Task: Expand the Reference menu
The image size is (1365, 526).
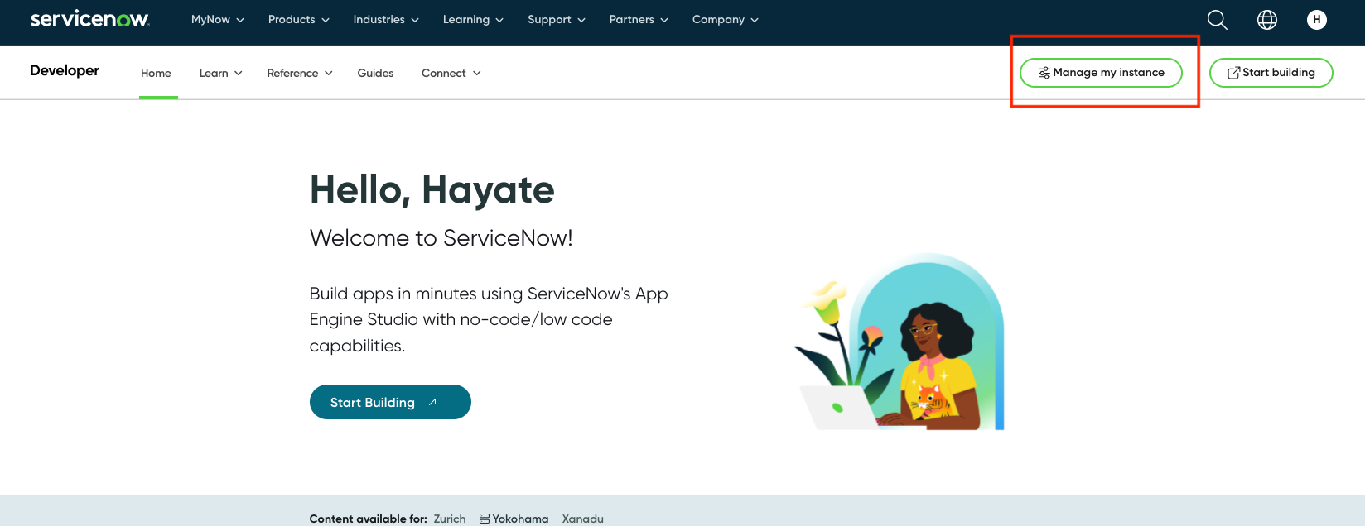Action: pyautogui.click(x=300, y=73)
